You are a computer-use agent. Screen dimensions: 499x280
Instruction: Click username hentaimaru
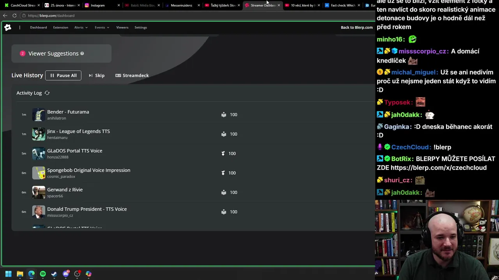[x=57, y=138]
